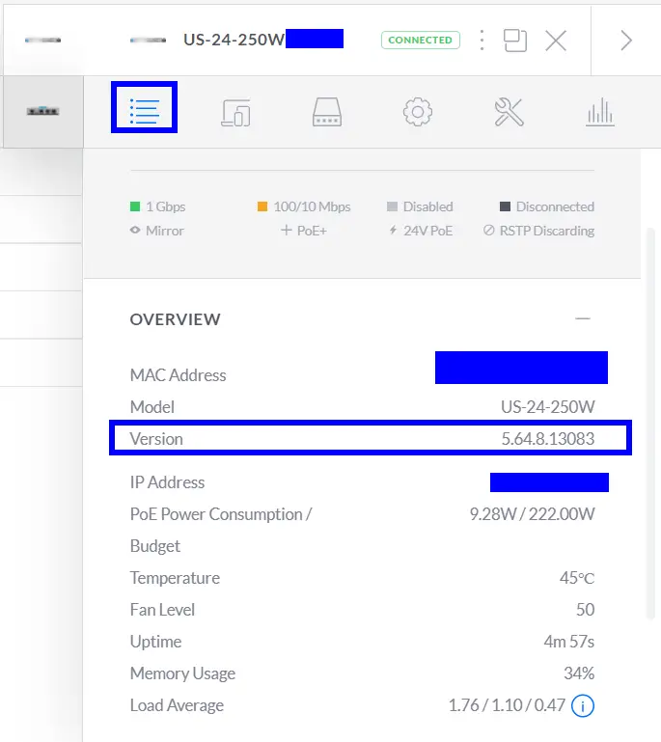Expand panel with the right chevron arrow

click(626, 41)
